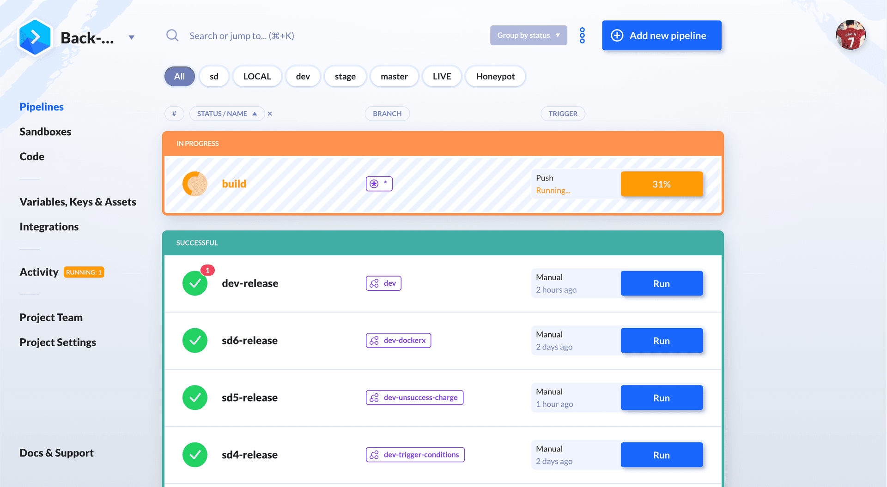
Task: Run the sd5-release pipeline
Action: click(x=662, y=398)
